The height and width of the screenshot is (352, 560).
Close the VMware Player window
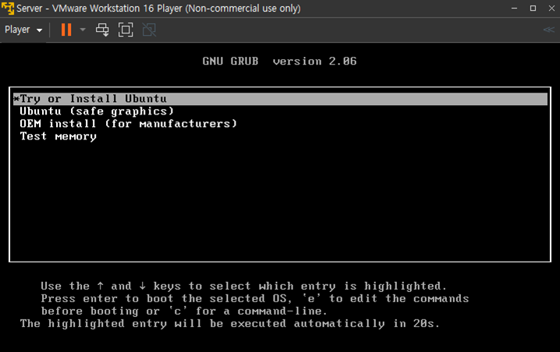point(551,9)
